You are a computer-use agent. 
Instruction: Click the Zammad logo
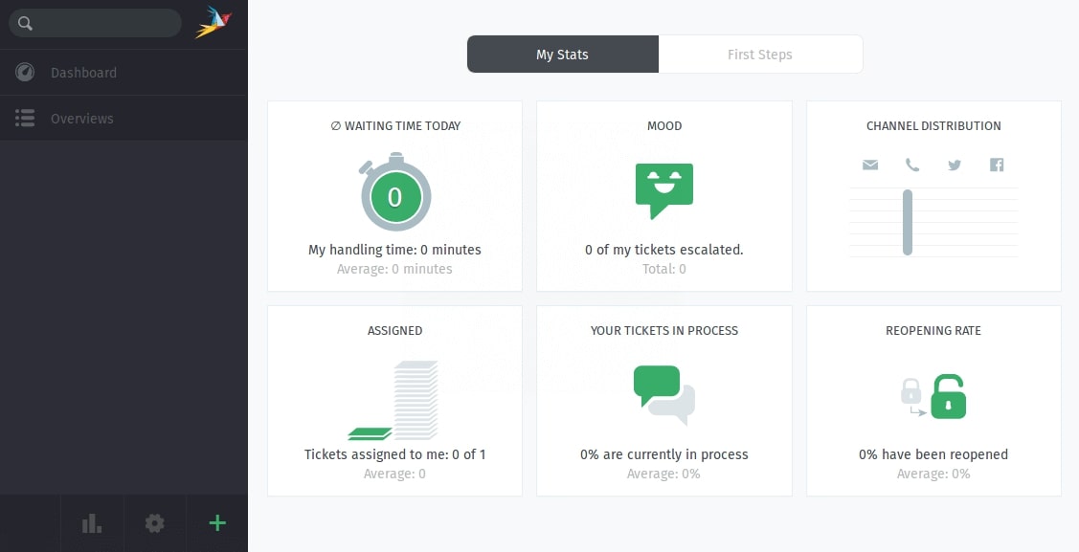tap(214, 22)
